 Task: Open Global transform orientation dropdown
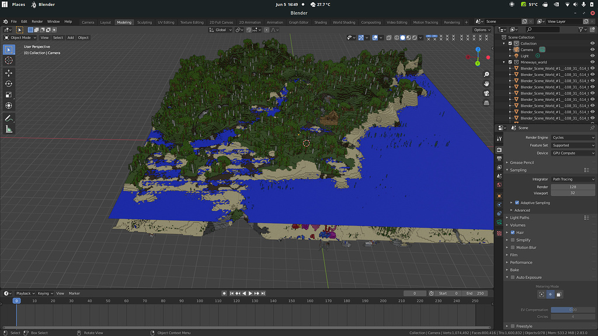click(x=220, y=30)
